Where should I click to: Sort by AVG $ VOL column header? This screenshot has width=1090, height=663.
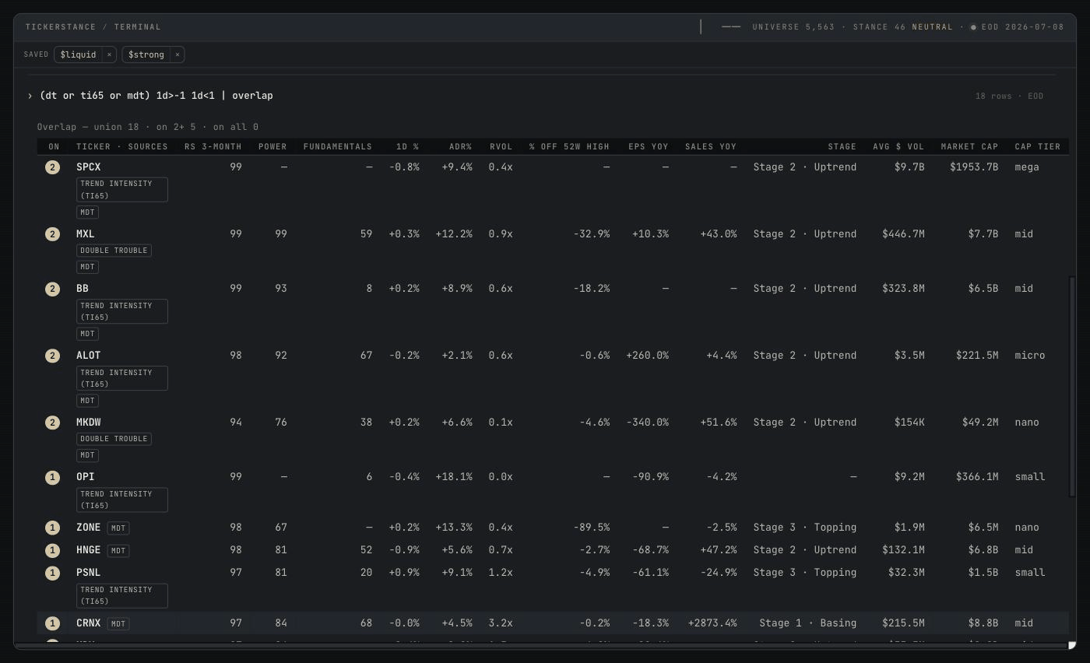point(898,146)
